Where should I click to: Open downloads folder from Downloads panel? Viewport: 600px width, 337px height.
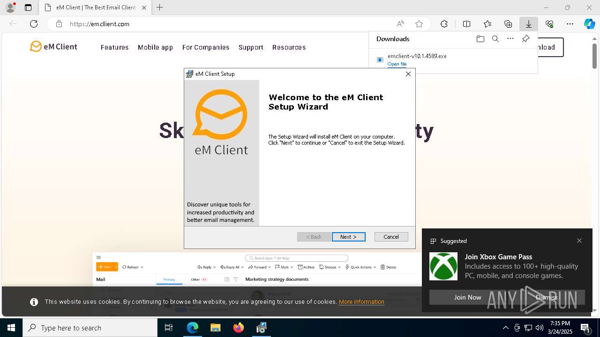coord(480,39)
